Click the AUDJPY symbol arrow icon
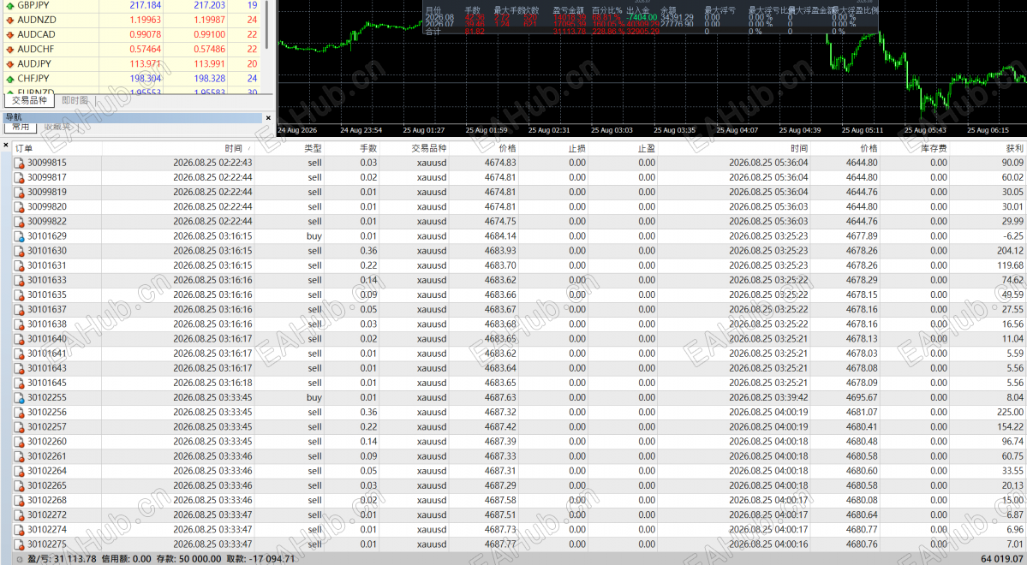Image resolution: width=1027 pixels, height=565 pixels. pos(9,64)
